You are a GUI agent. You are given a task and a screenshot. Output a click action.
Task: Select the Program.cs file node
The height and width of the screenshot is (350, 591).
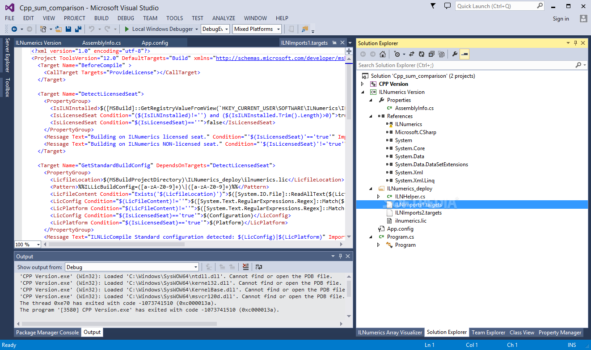(x=400, y=237)
